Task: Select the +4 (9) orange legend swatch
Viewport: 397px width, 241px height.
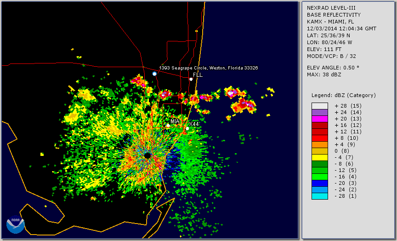Action: tap(320, 144)
